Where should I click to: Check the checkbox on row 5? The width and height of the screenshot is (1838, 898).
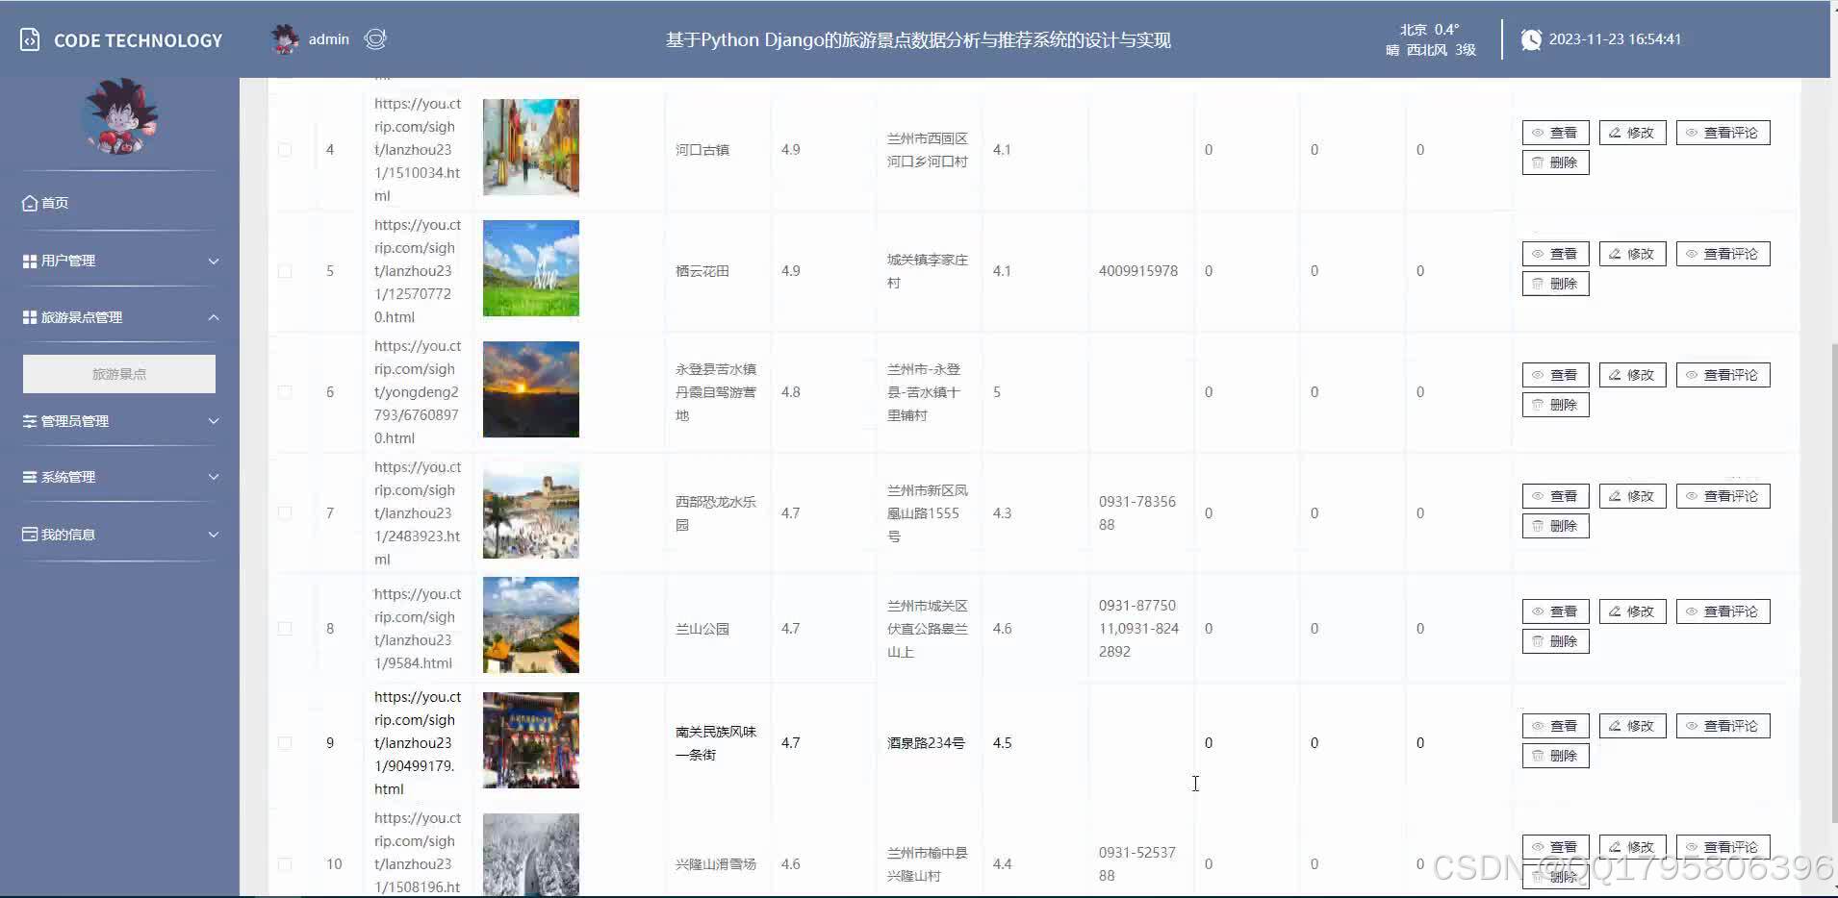tap(284, 271)
